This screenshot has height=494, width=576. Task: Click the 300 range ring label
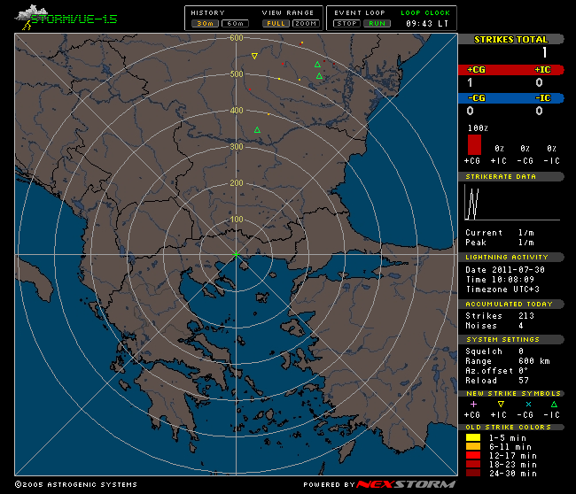pos(237,147)
